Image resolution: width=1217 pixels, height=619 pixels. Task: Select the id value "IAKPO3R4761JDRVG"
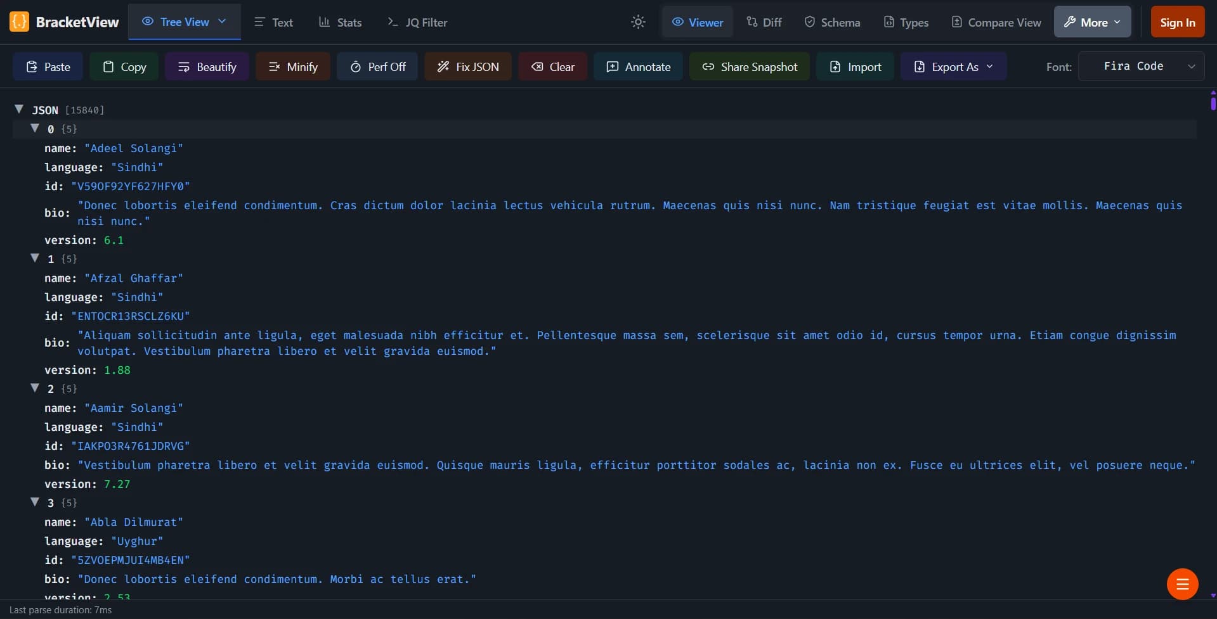(131, 446)
